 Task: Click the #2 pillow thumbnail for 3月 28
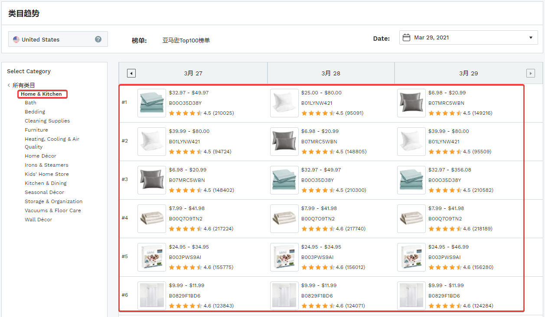284,142
